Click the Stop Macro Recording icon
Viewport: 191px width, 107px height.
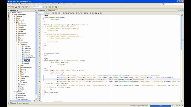[93, 13]
